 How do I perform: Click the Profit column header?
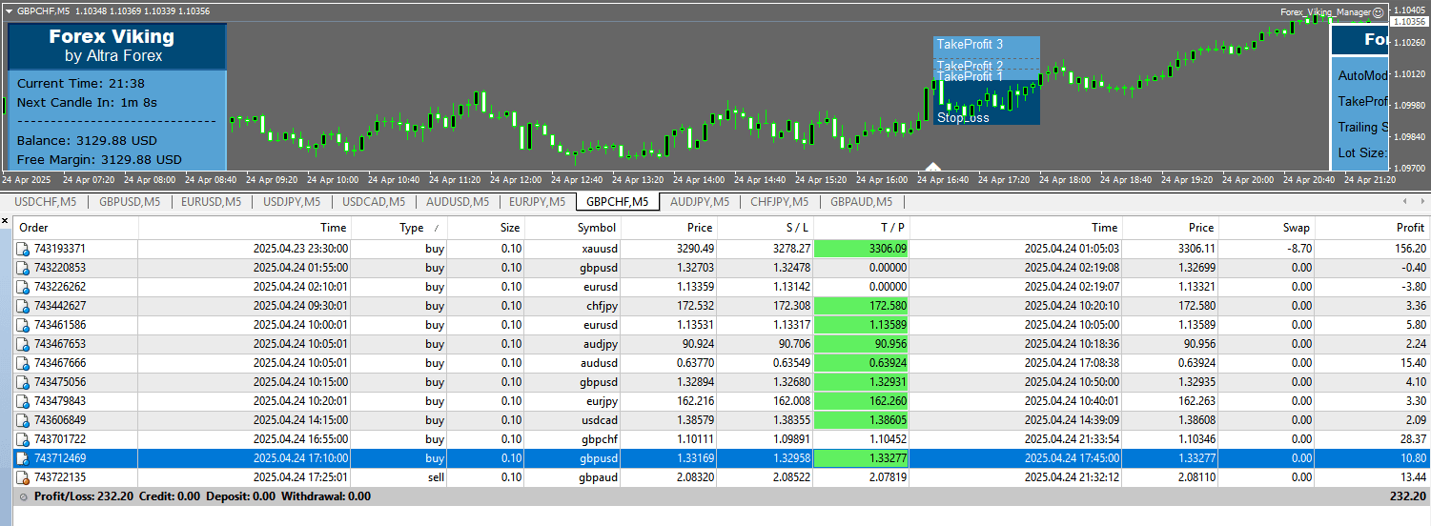[x=1408, y=228]
